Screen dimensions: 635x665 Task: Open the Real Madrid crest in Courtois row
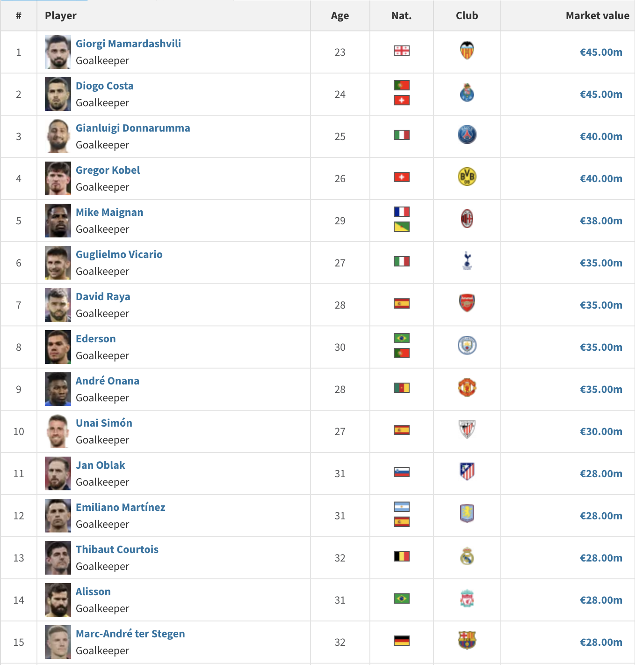pyautogui.click(x=467, y=556)
